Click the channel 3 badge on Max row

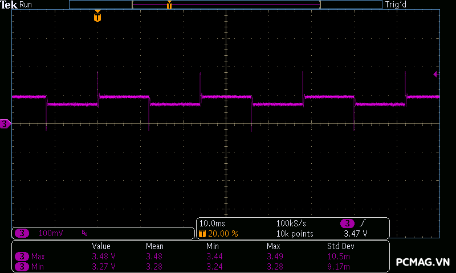22,257
